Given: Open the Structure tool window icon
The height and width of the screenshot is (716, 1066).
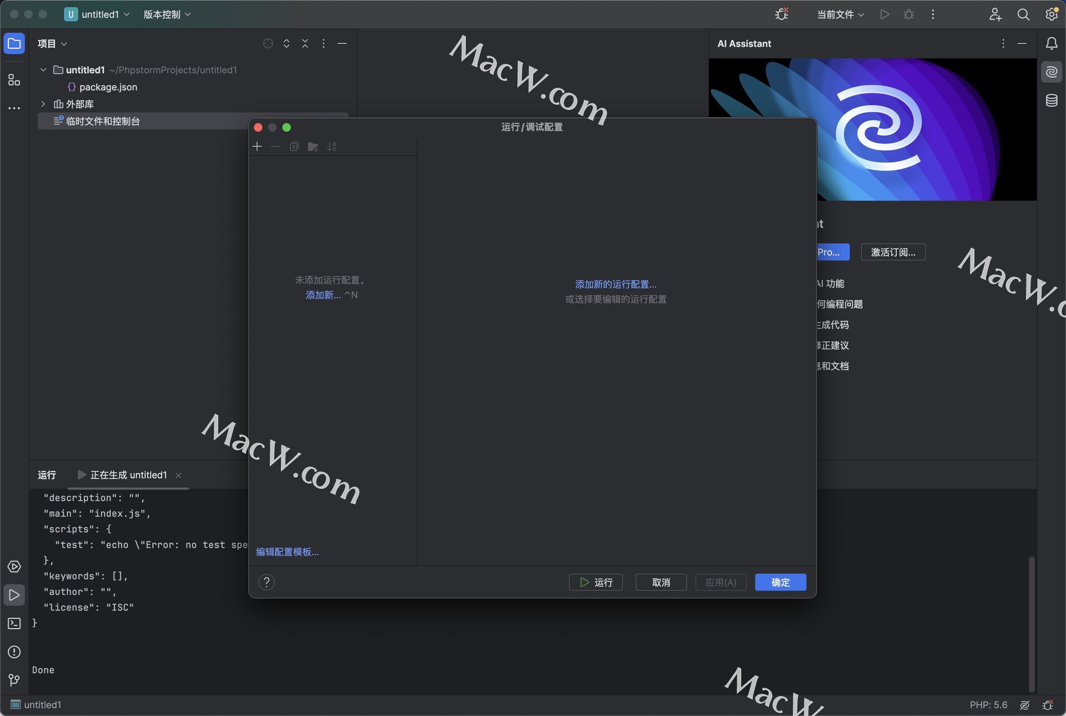Looking at the screenshot, I should pyautogui.click(x=14, y=80).
